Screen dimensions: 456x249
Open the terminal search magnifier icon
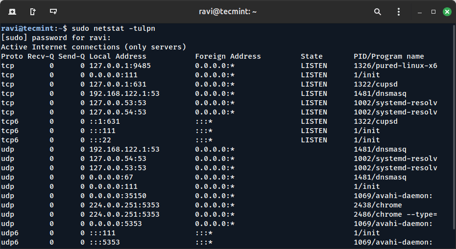click(x=378, y=11)
